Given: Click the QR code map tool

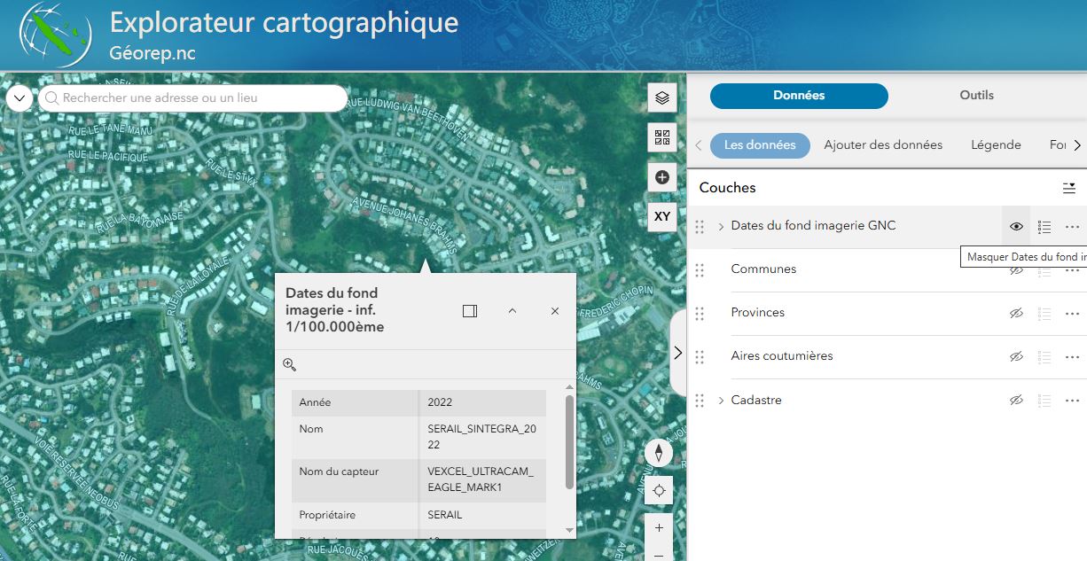Looking at the screenshot, I should (661, 137).
